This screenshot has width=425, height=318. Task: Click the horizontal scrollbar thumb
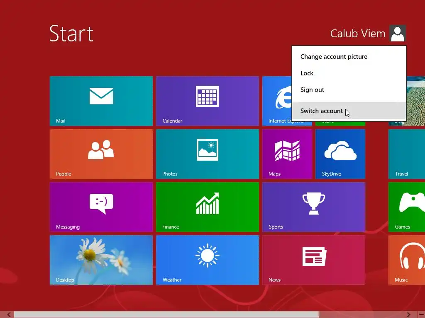[x=166, y=315]
